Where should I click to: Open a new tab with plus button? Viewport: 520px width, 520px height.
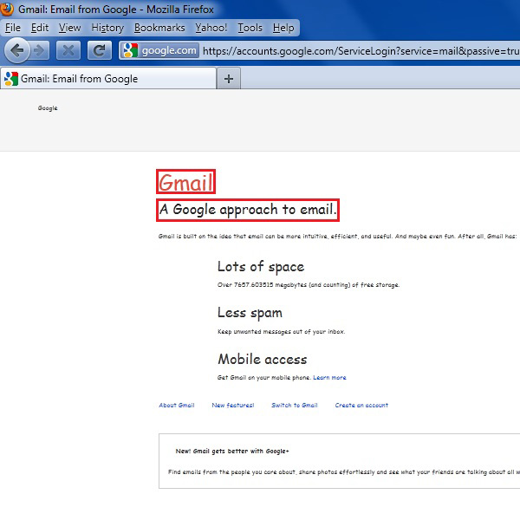pos(229,79)
